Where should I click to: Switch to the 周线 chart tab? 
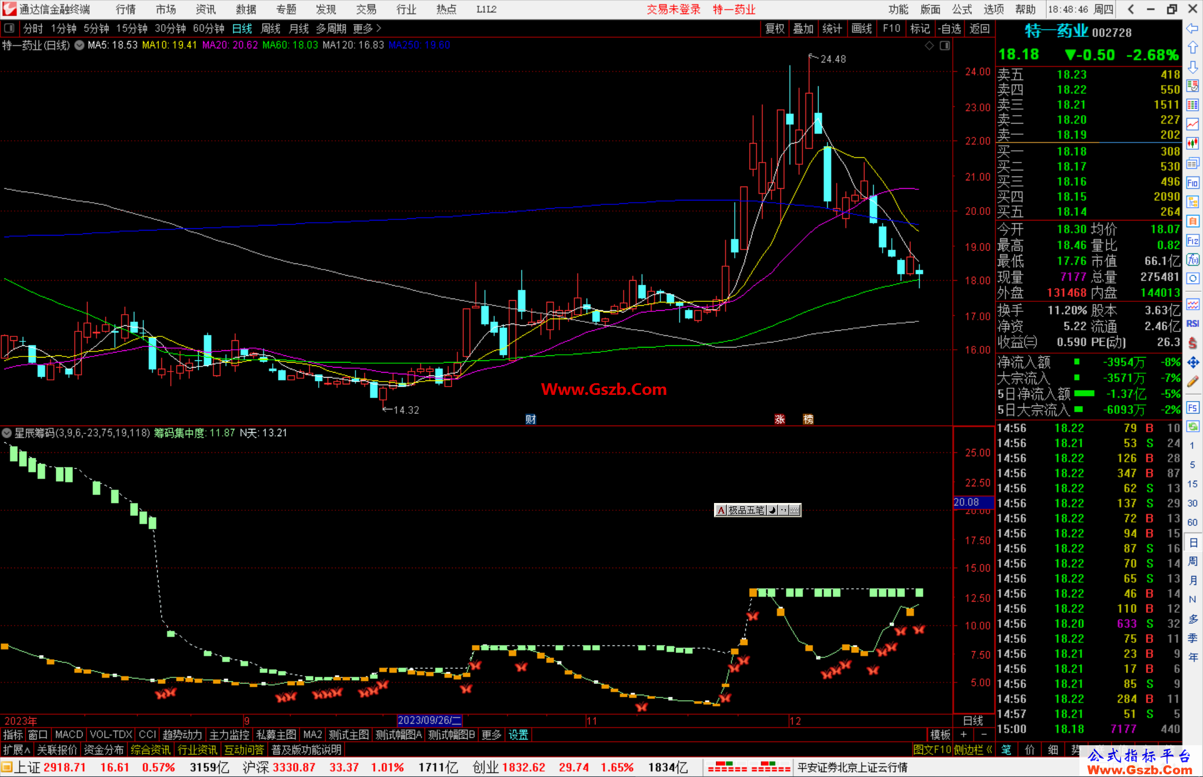[271, 28]
